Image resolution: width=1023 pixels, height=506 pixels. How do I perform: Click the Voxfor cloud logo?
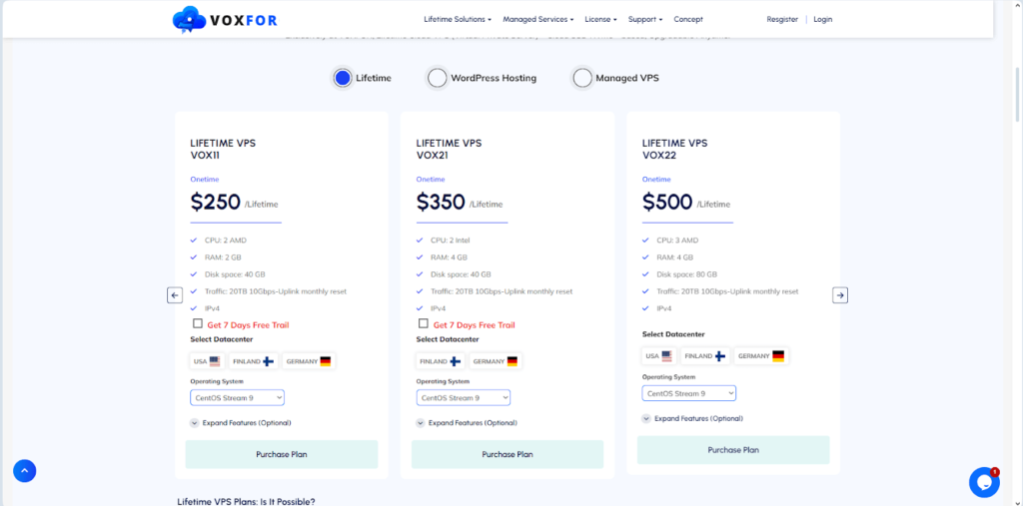pyautogui.click(x=225, y=20)
